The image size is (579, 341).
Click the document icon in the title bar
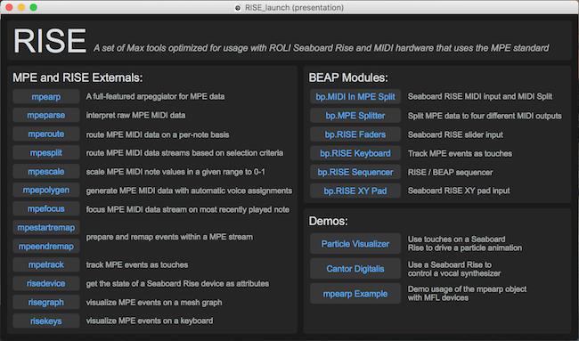[x=238, y=8]
